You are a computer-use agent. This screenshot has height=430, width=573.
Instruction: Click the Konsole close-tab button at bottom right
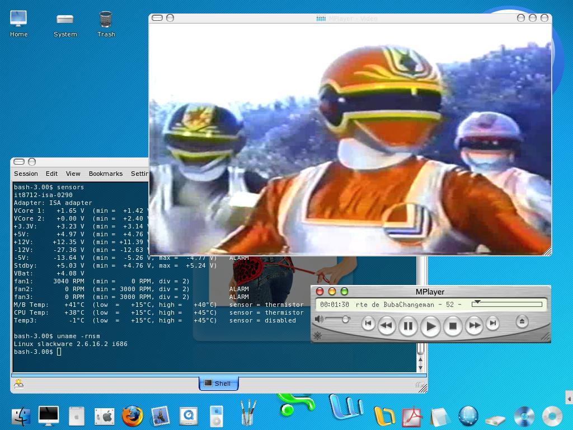pyautogui.click(x=420, y=385)
